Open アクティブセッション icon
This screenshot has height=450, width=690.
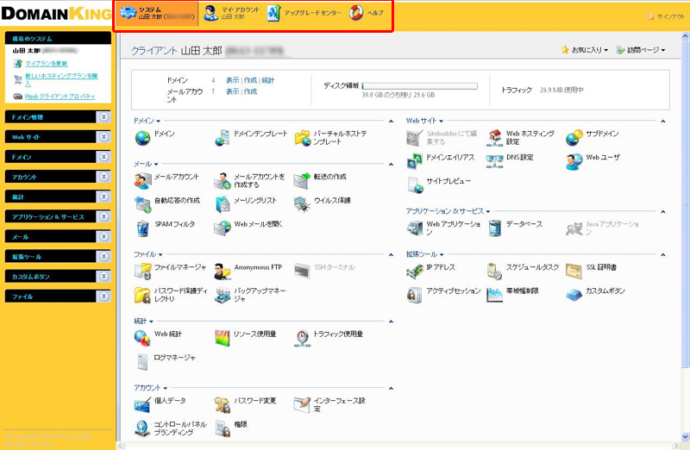415,295
